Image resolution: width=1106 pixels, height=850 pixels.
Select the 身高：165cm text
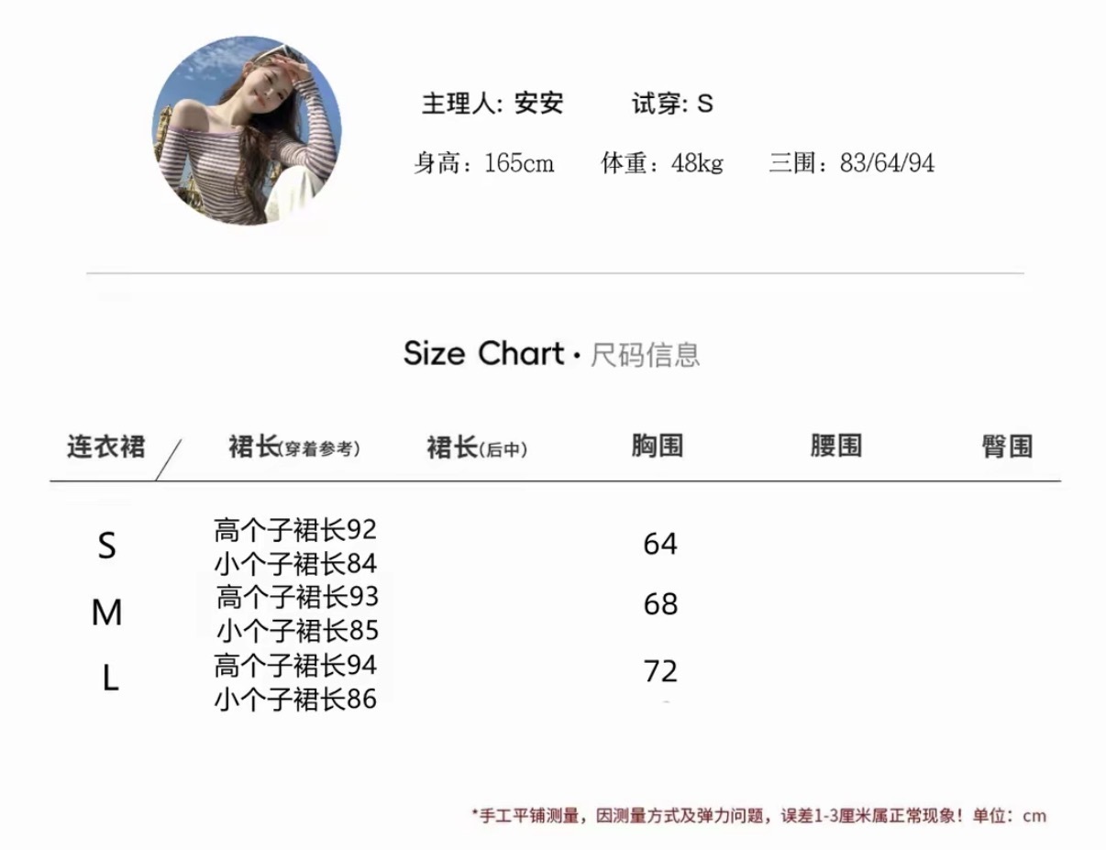484,164
